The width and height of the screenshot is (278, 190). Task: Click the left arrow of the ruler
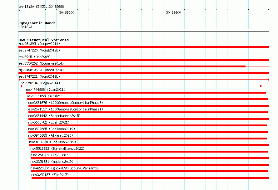coord(19,10)
